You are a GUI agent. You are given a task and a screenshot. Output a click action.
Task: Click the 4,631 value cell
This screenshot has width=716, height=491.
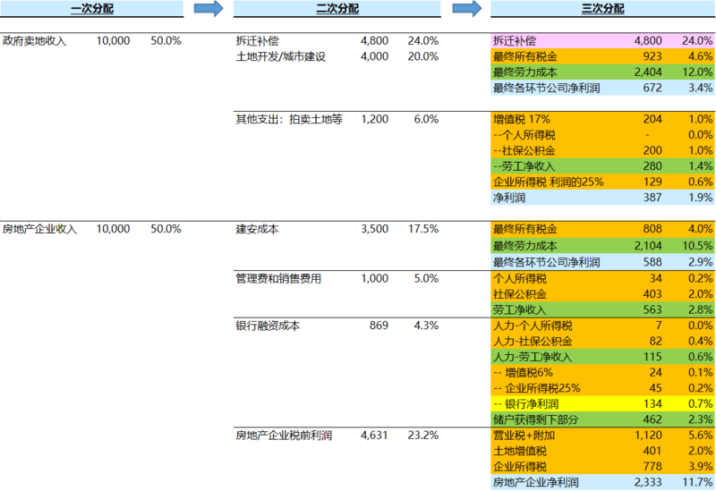point(374,436)
